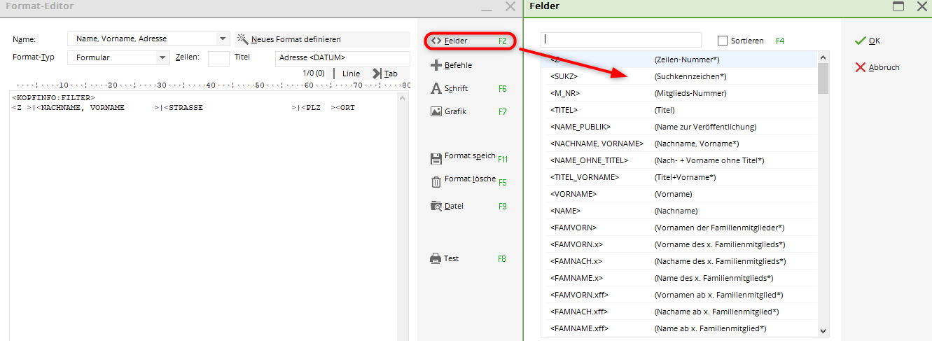Close the Format-Editor window
This screenshot has width=932, height=341.
pyautogui.click(x=510, y=6)
